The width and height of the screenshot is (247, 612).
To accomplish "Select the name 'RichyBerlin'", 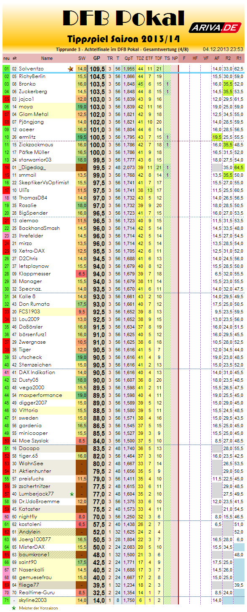I will (32, 76).
